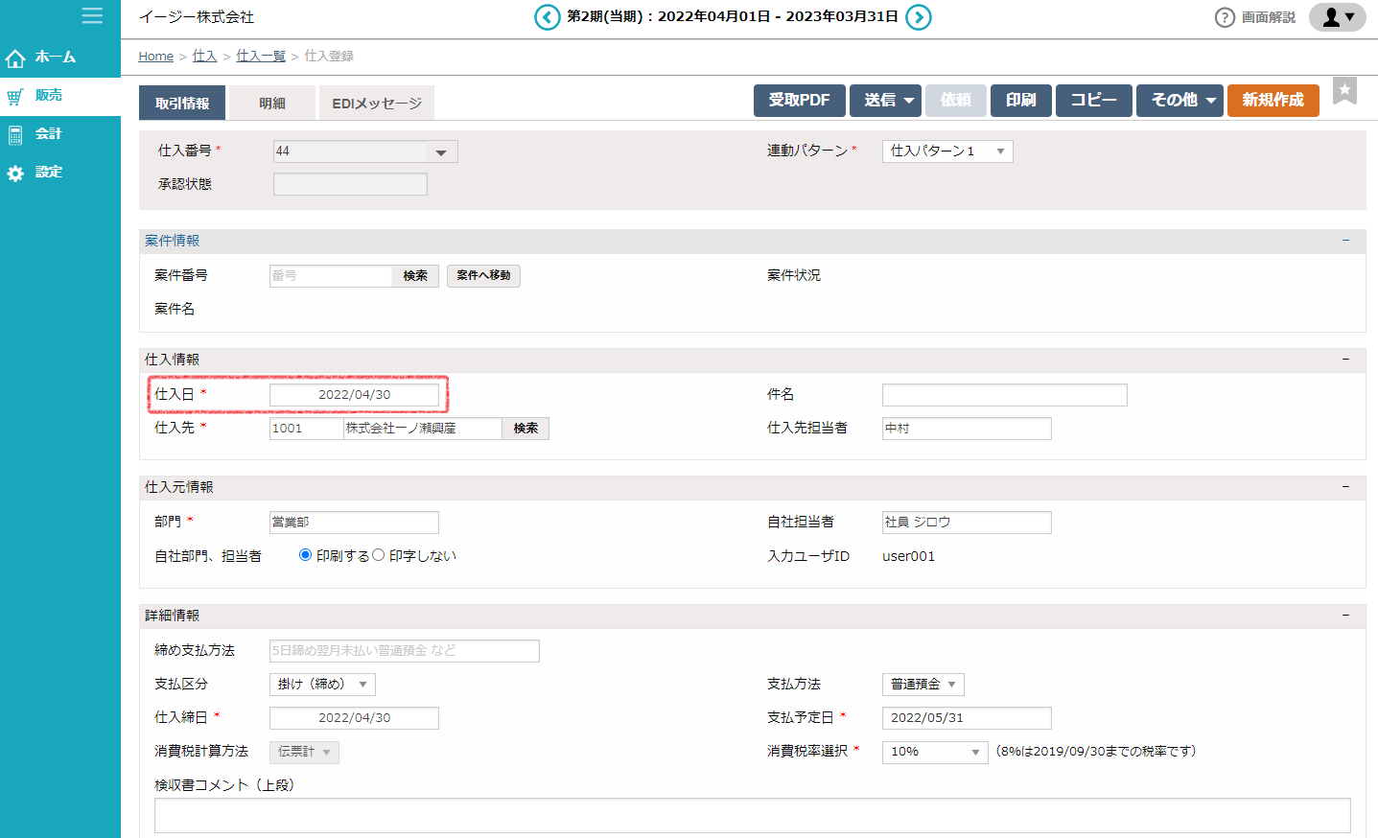1378x838 pixels.
Task: Click the コピー button
Action: [x=1094, y=101]
